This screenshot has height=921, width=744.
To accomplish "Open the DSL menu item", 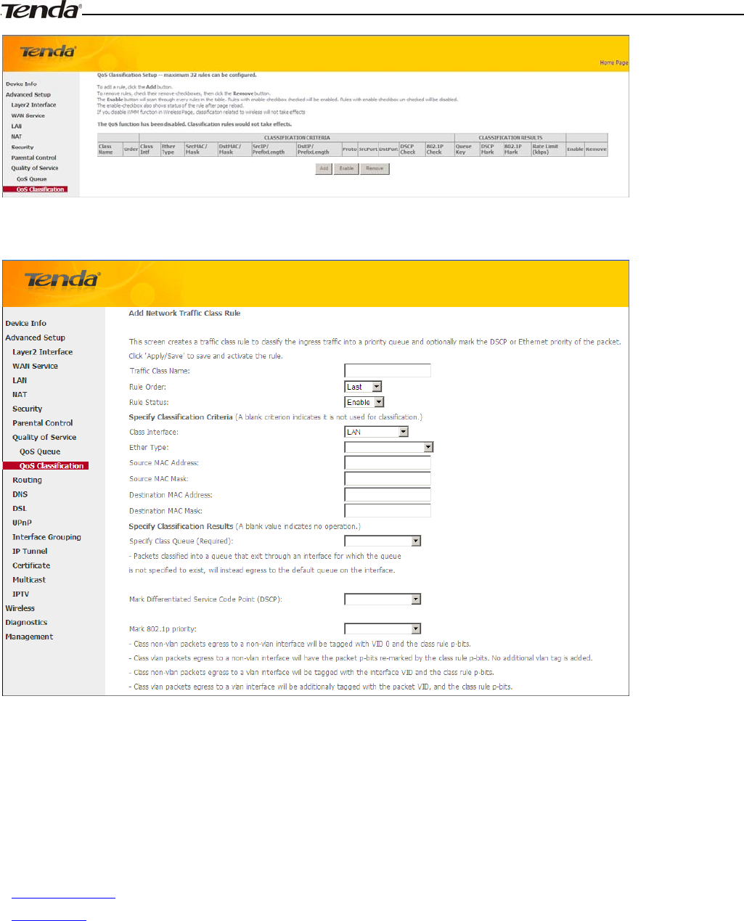I will pyautogui.click(x=19, y=509).
